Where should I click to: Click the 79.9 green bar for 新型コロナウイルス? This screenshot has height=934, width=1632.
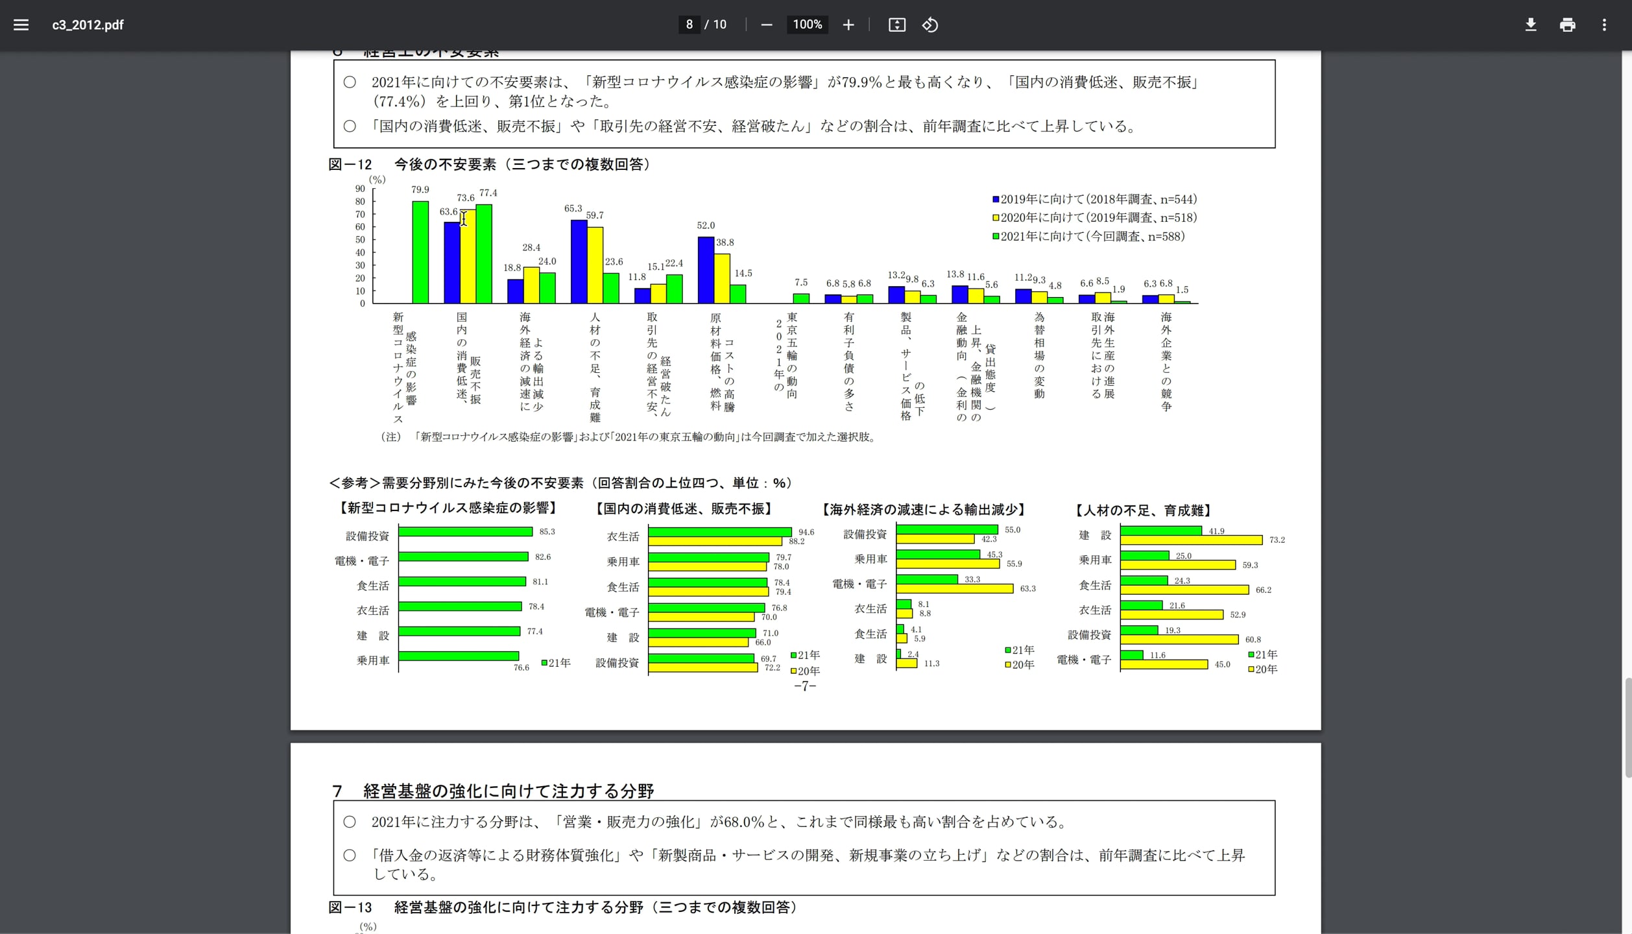pos(420,253)
